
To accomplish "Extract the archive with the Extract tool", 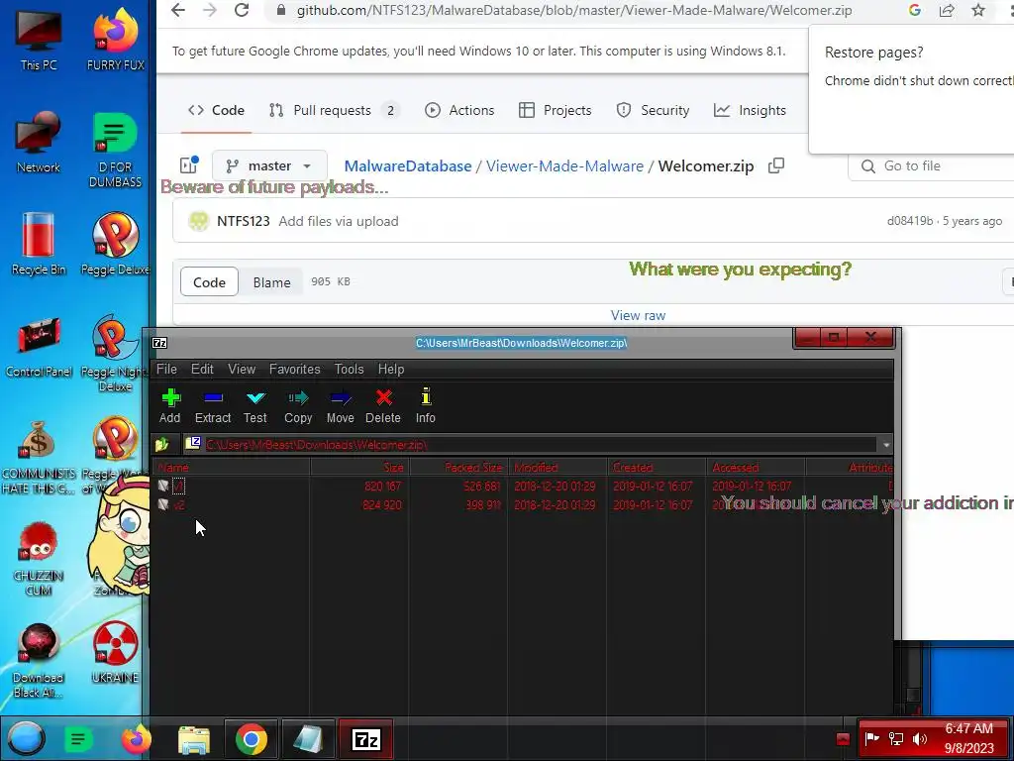I will pos(213,405).
